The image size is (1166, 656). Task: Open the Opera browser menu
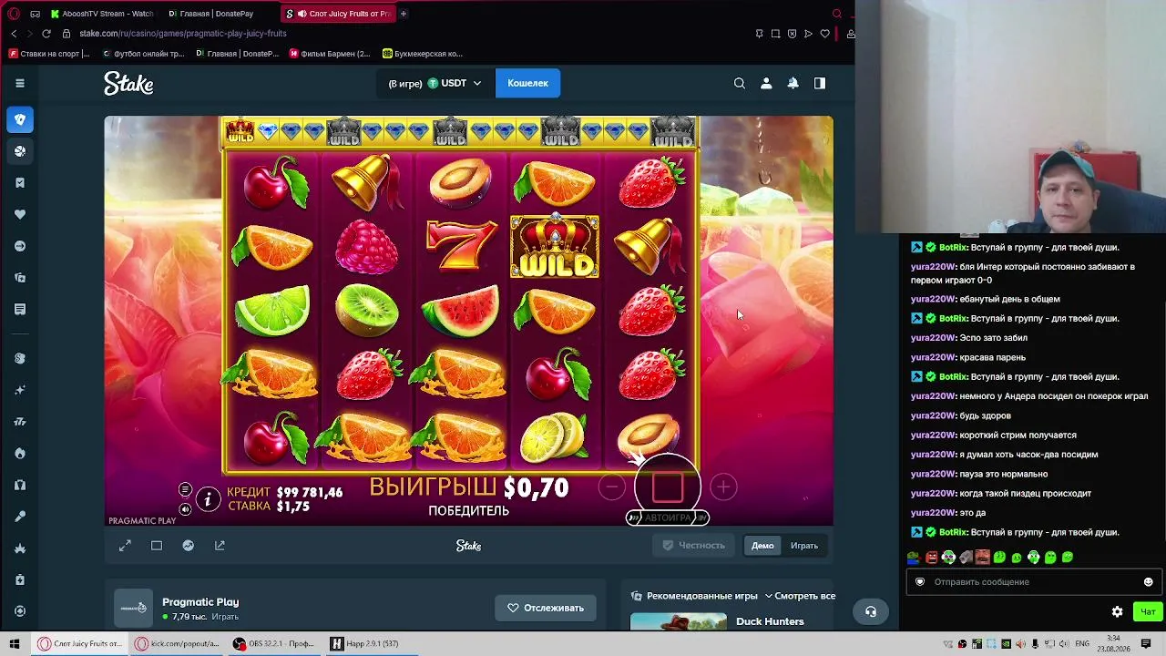click(x=14, y=14)
